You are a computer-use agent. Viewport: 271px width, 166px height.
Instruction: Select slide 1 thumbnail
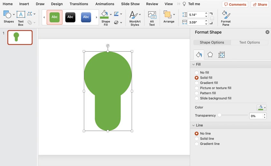pyautogui.click(x=20, y=37)
